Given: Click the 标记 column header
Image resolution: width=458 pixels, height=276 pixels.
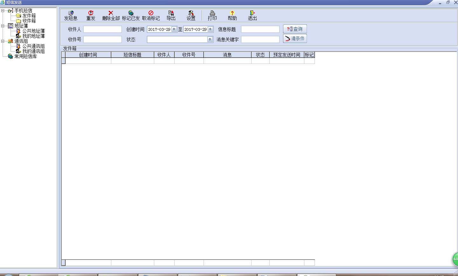Looking at the screenshot, I should 309,55.
